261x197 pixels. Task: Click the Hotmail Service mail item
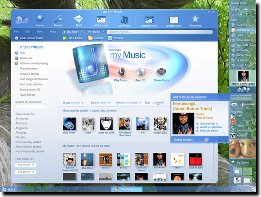(243, 30)
